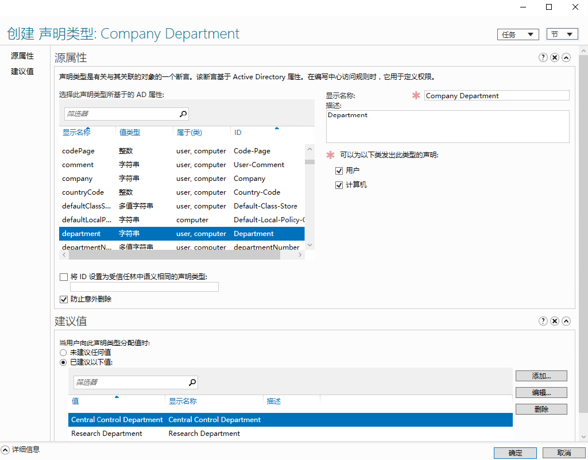Click the 添加 button to add a value

click(x=540, y=376)
